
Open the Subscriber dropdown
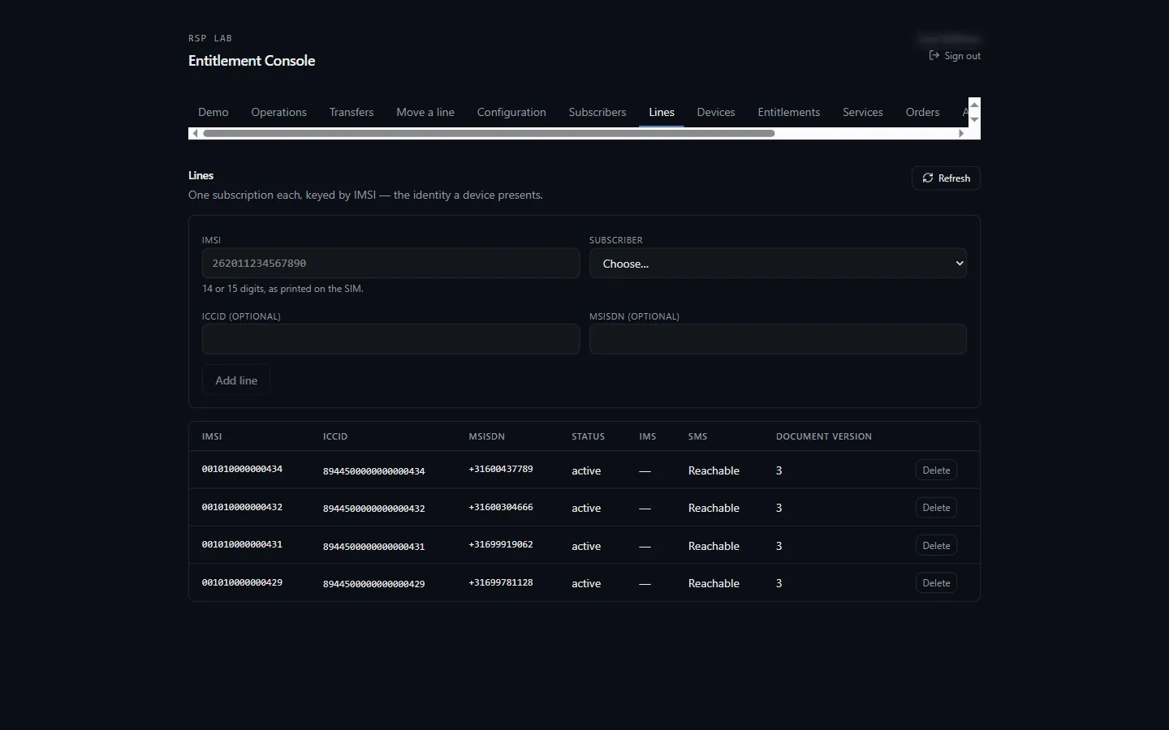[778, 264]
